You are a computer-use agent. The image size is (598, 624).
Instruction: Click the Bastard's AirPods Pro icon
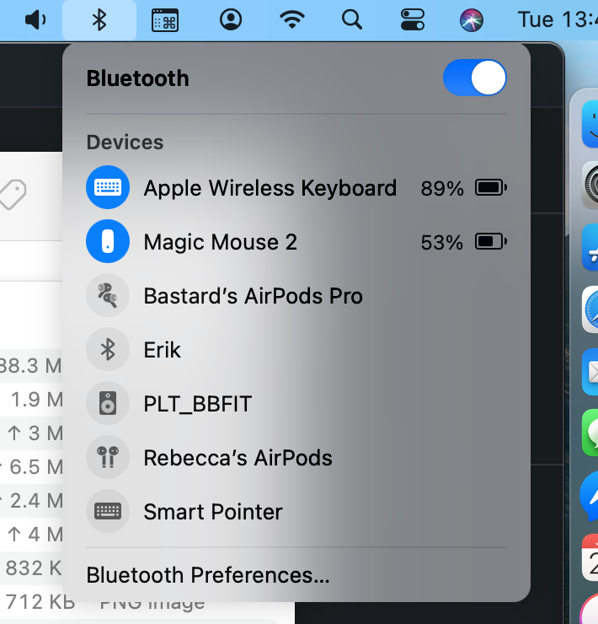[108, 295]
